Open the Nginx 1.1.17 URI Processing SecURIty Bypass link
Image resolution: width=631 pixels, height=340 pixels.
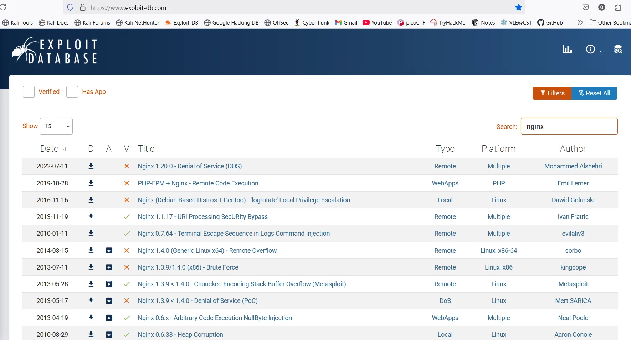click(x=202, y=217)
